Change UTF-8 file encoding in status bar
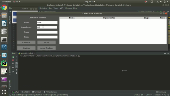 pyautogui.click(x=149, y=95)
